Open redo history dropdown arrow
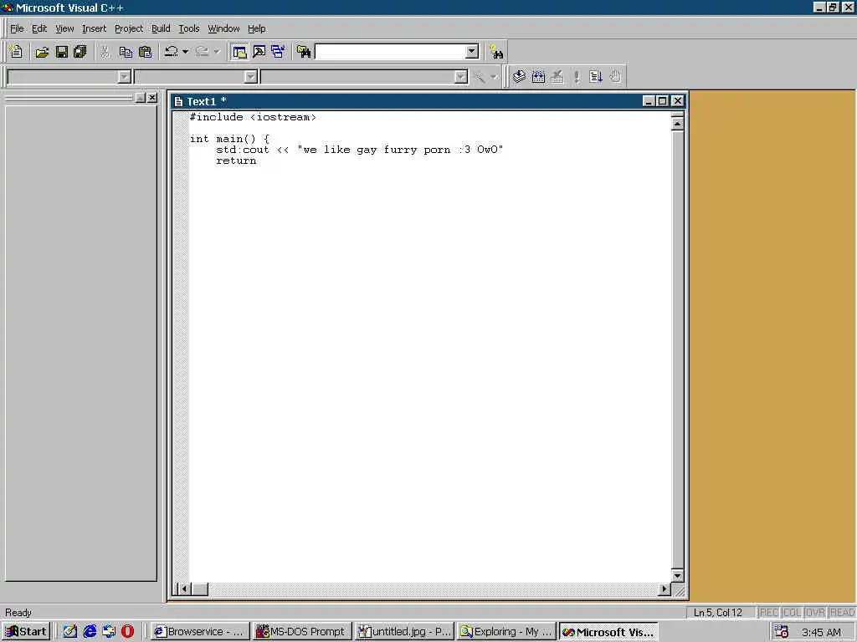Image resolution: width=857 pixels, height=642 pixels. pyautogui.click(x=217, y=52)
